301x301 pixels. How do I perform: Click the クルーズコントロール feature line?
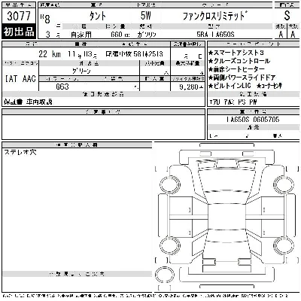(x=239, y=61)
